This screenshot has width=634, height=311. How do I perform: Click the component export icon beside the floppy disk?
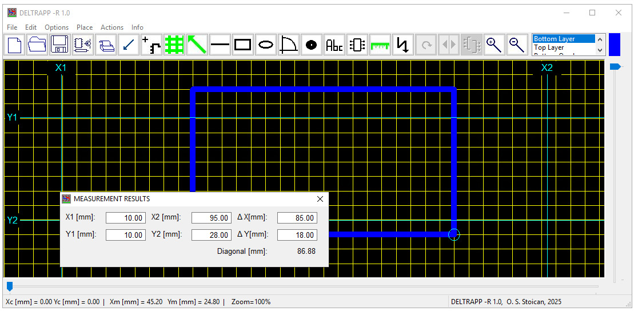pyautogui.click(x=83, y=45)
